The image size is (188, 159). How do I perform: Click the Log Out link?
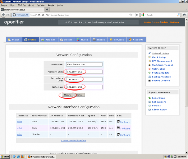pyautogui.click(x=148, y=22)
